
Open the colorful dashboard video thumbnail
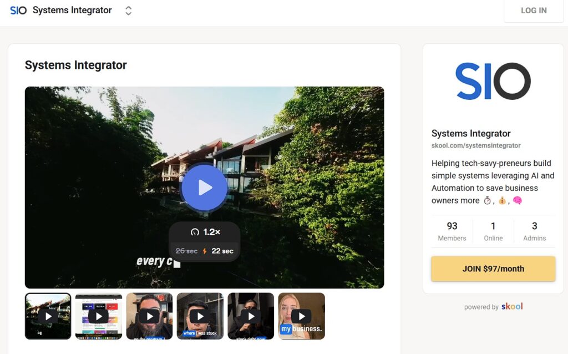click(x=99, y=316)
